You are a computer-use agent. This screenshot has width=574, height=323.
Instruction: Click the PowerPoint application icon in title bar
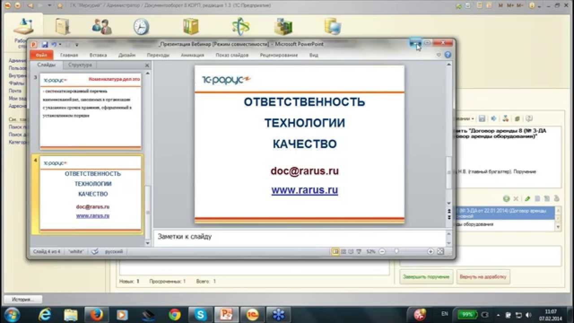click(34, 44)
